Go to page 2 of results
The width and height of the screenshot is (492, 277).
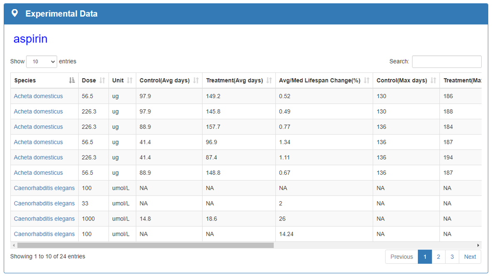coord(438,257)
